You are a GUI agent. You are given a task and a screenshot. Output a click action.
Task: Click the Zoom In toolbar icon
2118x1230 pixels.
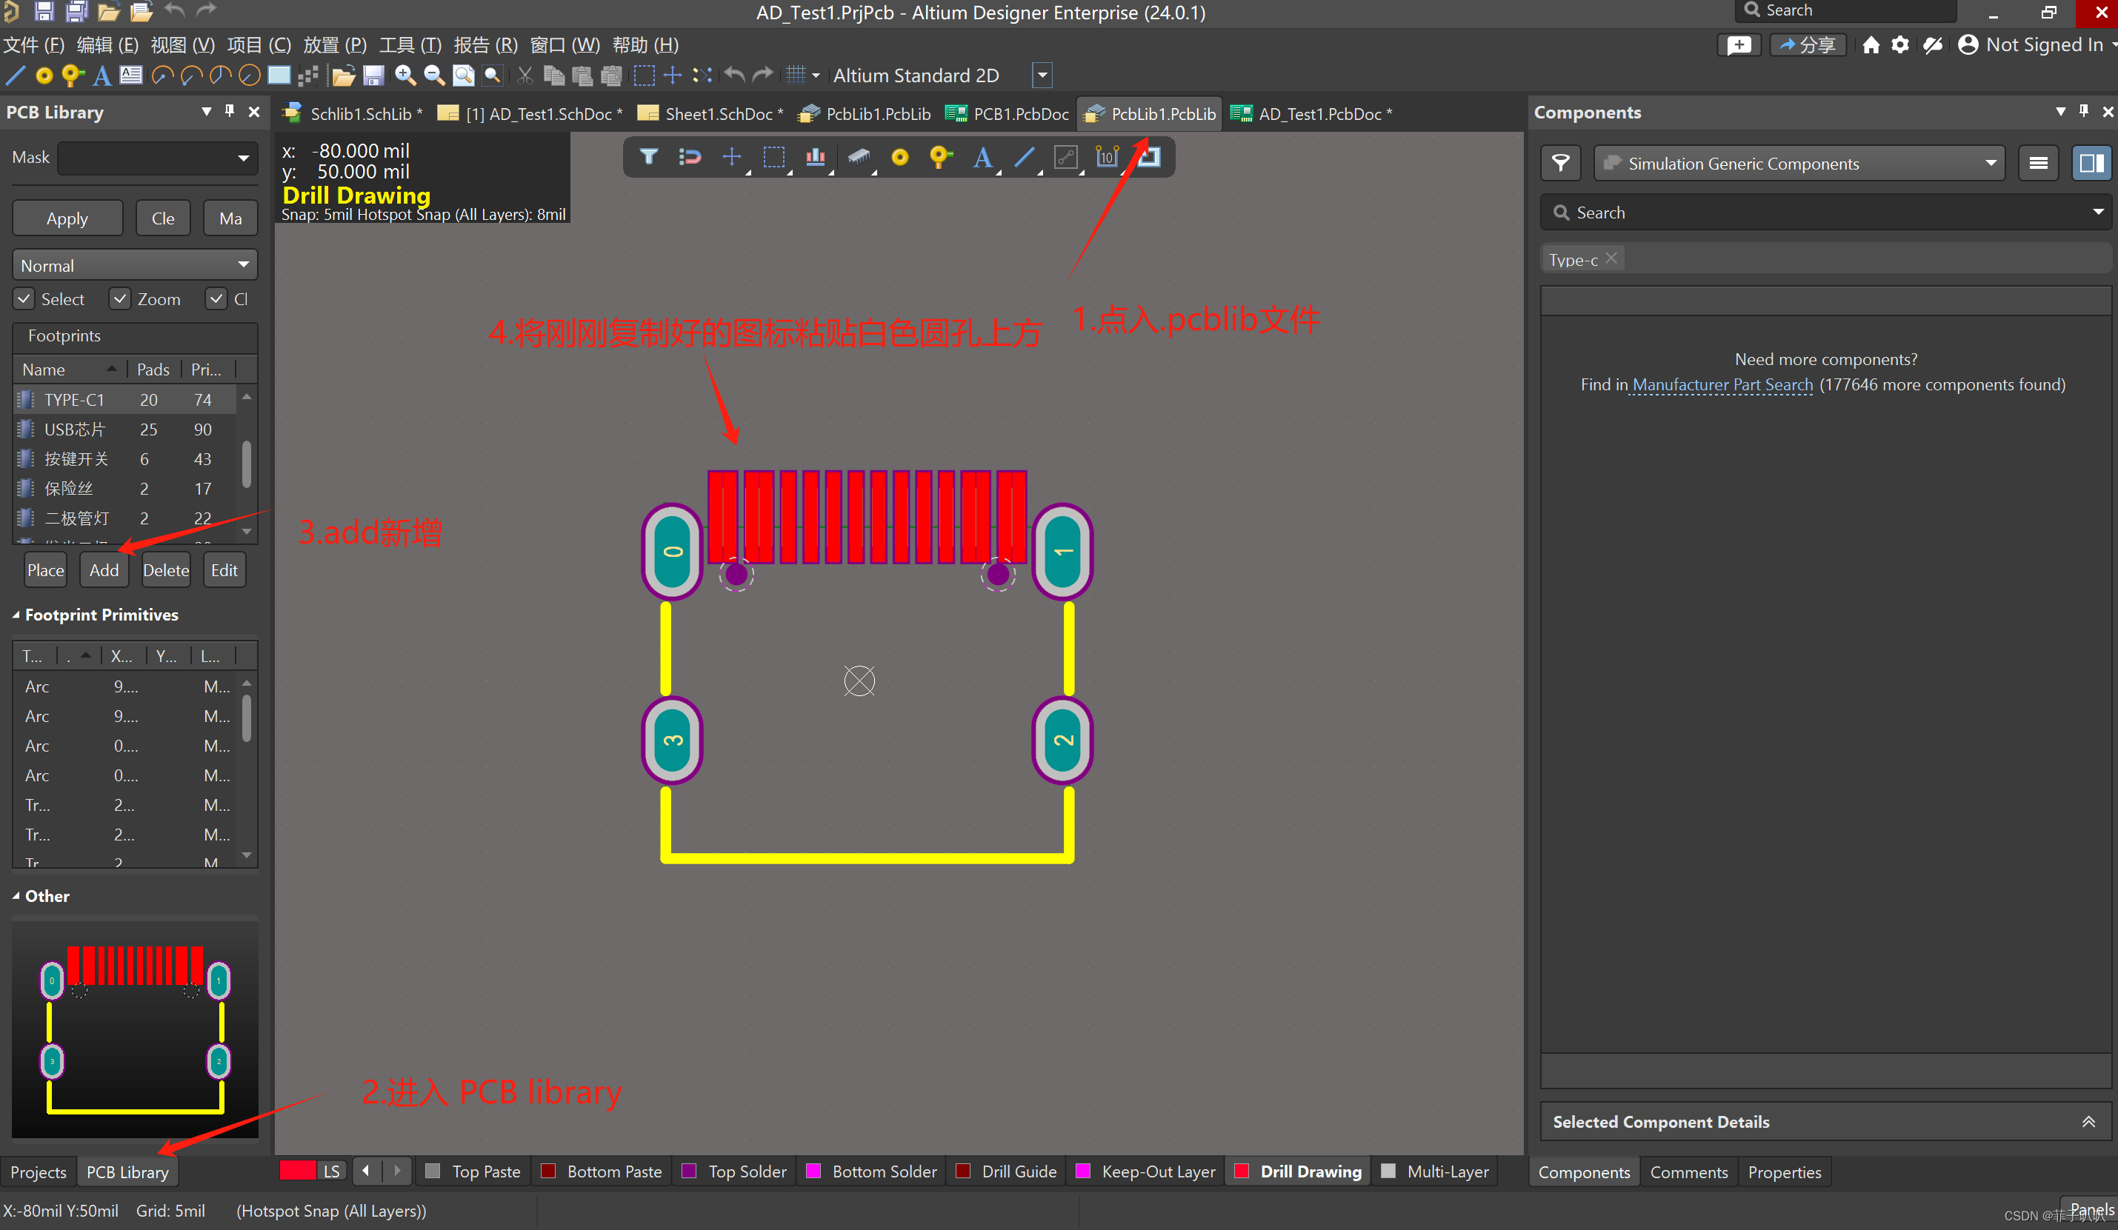click(x=405, y=76)
